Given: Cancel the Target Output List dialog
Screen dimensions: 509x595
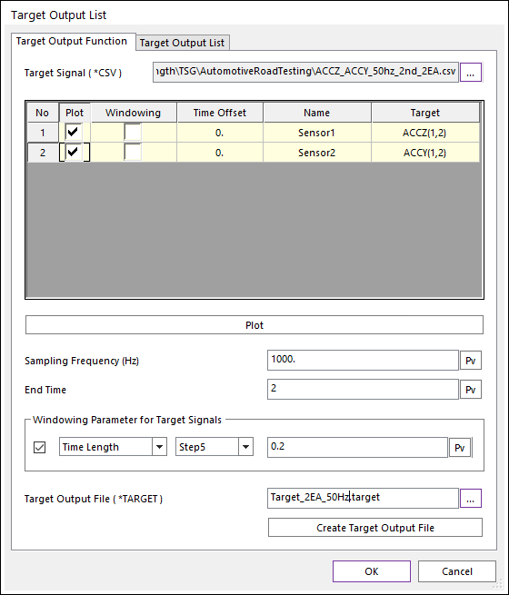Looking at the screenshot, I should click(457, 571).
